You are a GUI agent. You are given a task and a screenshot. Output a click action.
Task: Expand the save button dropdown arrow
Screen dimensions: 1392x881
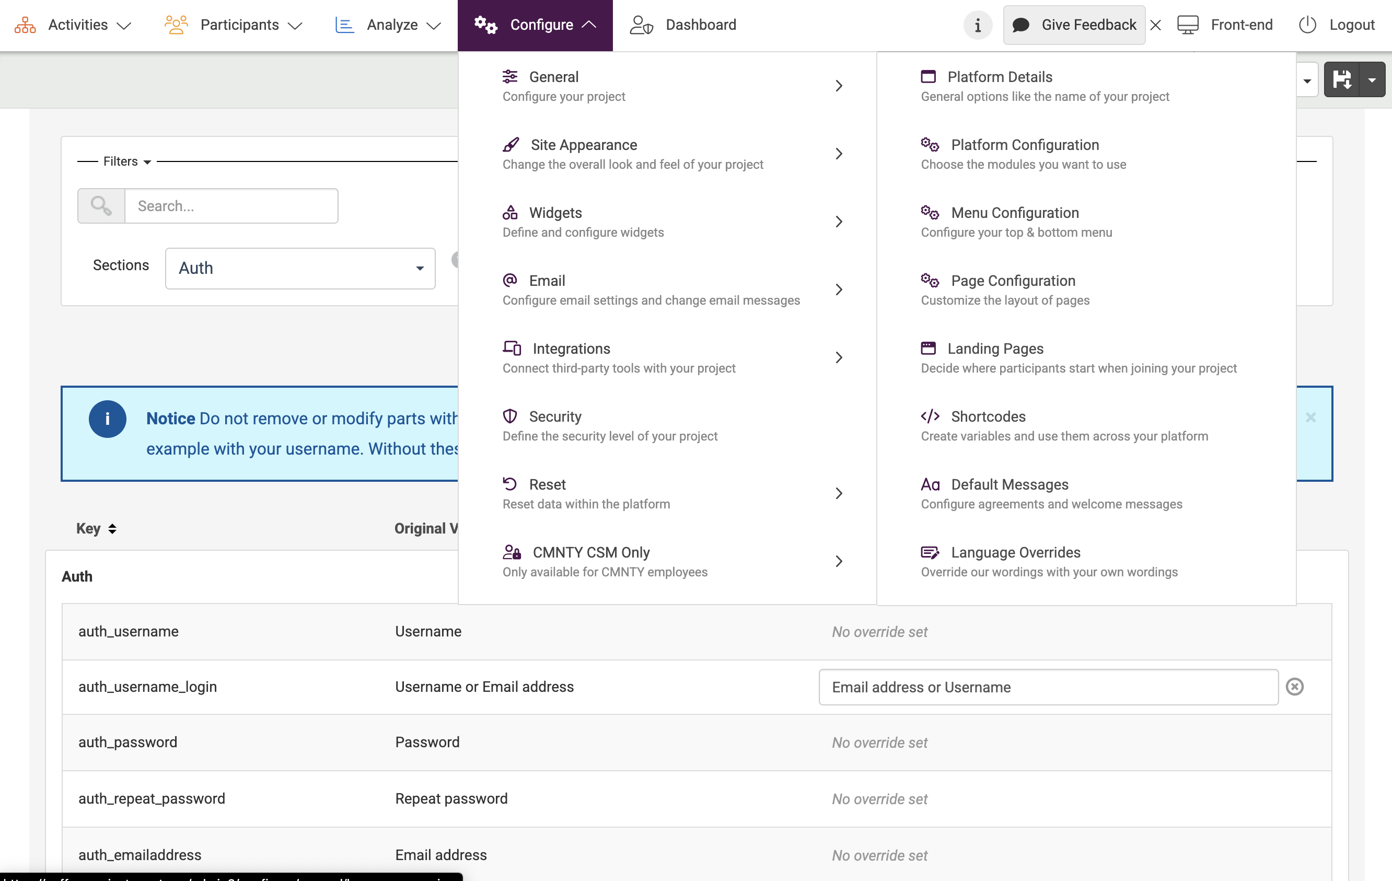(1372, 80)
